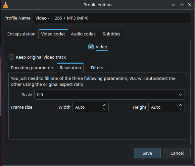The image size is (195, 166).
Task: Click the Profile Name label
Action: click(x=18, y=18)
